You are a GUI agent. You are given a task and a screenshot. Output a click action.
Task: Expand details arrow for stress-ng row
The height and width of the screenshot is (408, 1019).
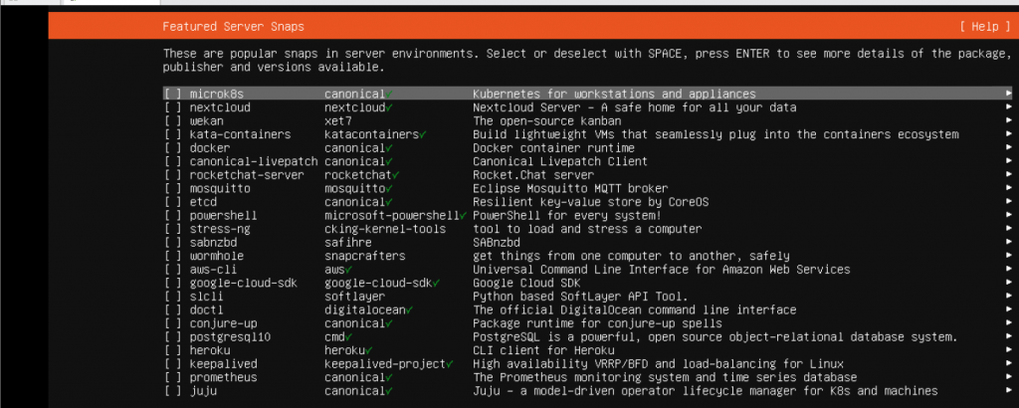pos(1009,229)
